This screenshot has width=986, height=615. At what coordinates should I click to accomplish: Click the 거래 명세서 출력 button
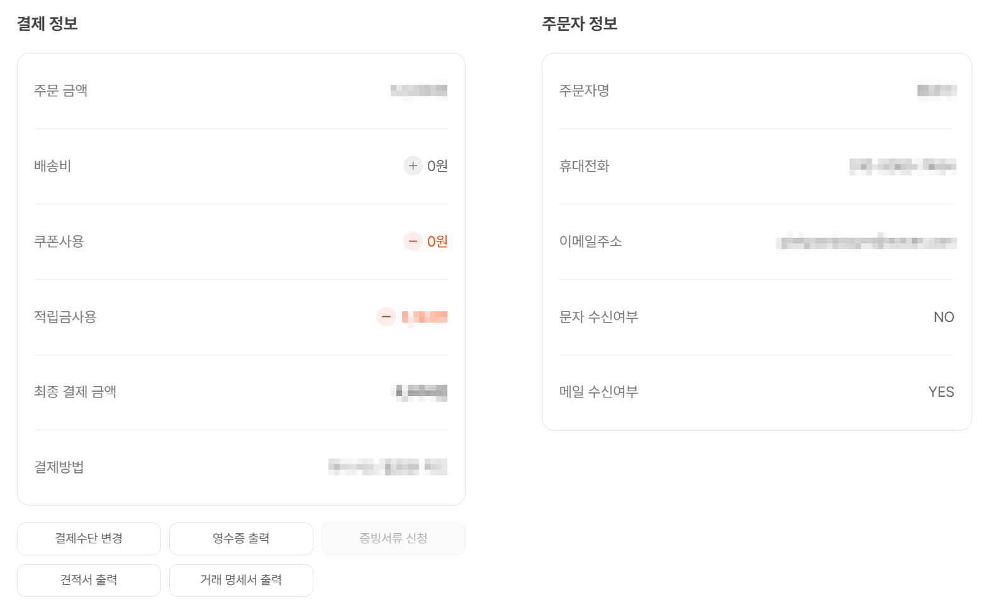pyautogui.click(x=241, y=580)
